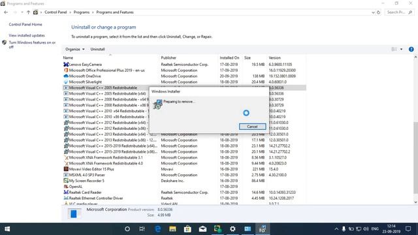This screenshot has height=235, width=418.
Task: Open the Windows Start menu
Action: (7, 229)
